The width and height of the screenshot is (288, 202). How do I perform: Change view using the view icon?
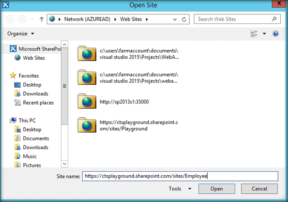pyautogui.click(x=254, y=34)
